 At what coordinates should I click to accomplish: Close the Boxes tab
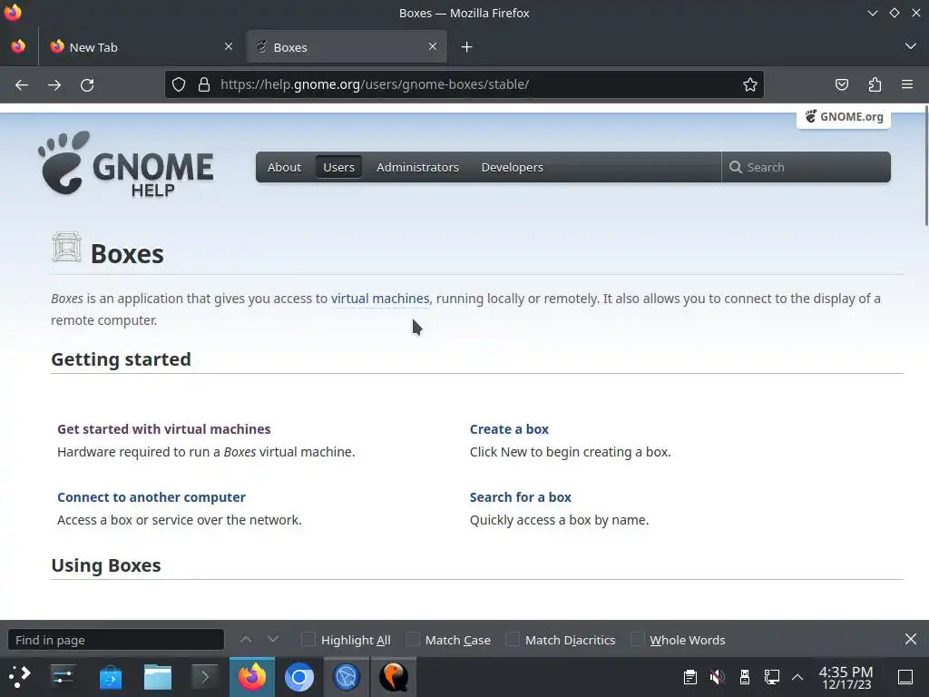pyautogui.click(x=433, y=46)
